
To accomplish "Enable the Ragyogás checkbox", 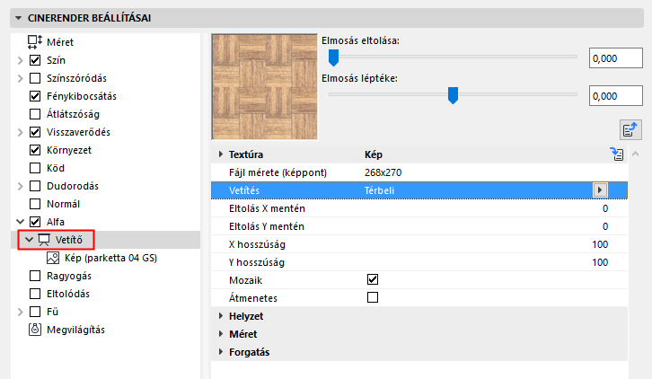I will point(35,276).
